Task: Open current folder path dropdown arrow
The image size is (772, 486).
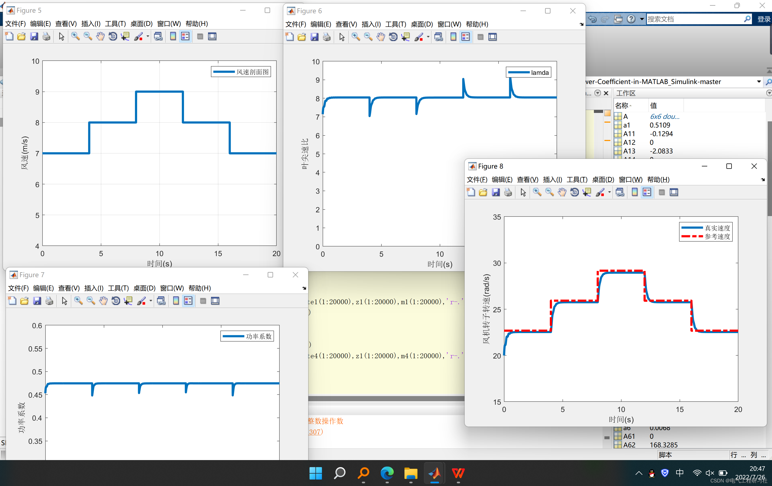Action: point(759,82)
